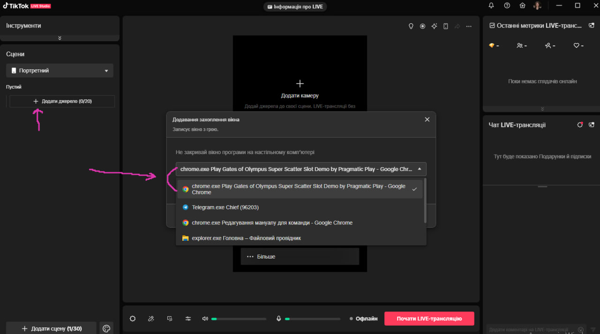Click the chat filter icon at bottom right
Viewport: 600px width, 334px height.
[x=593, y=329]
